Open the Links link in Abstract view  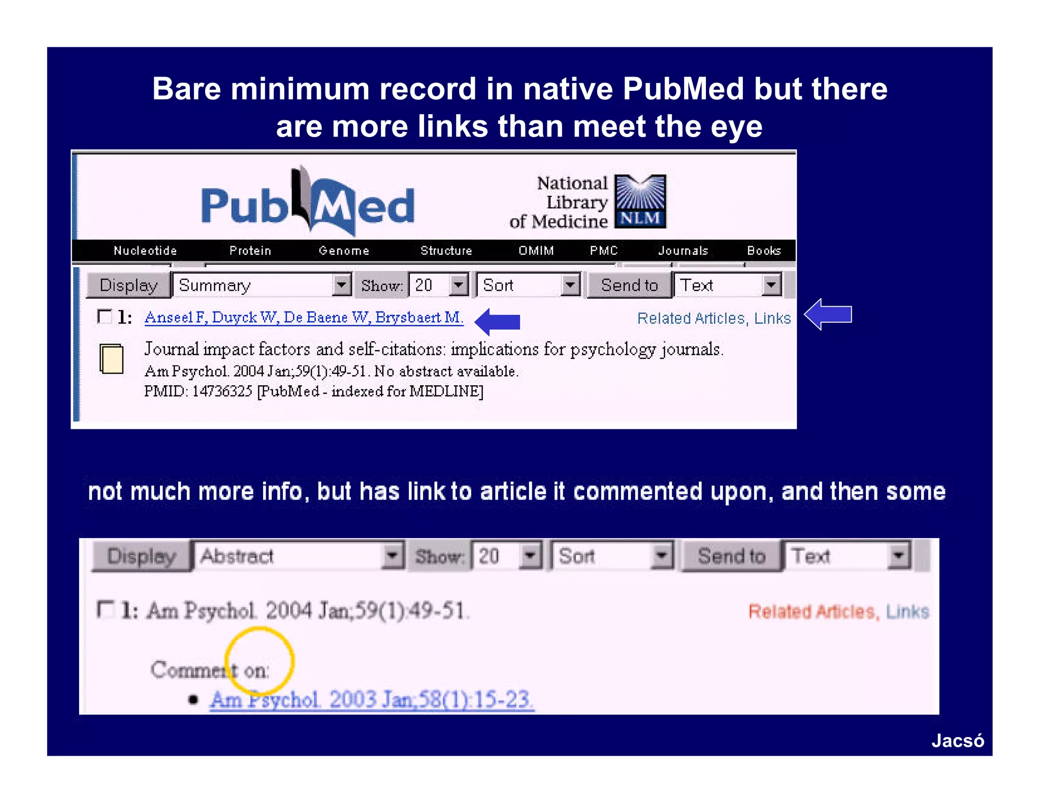coord(907,612)
